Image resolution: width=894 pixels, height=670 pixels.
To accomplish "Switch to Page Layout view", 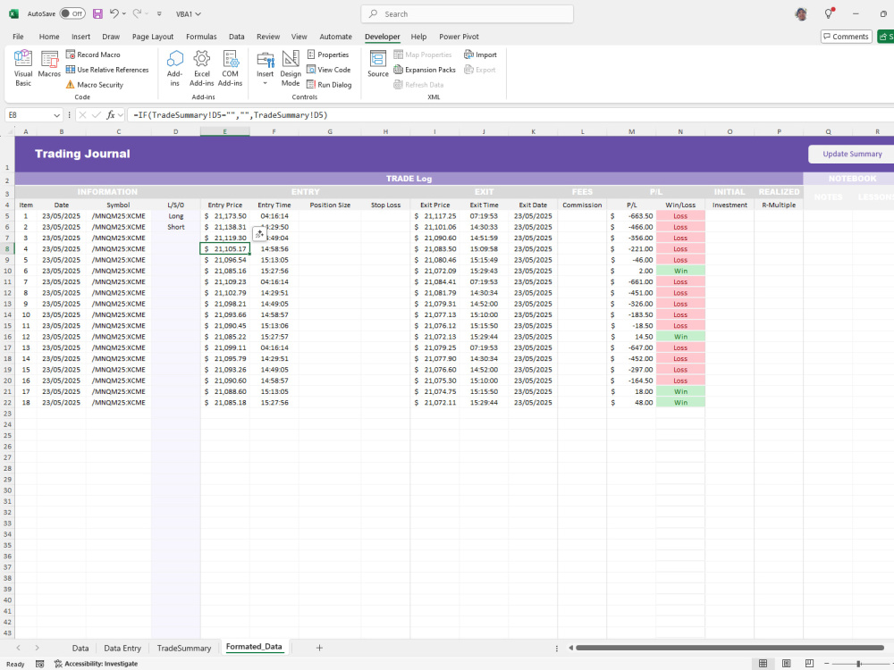I will pos(786,664).
